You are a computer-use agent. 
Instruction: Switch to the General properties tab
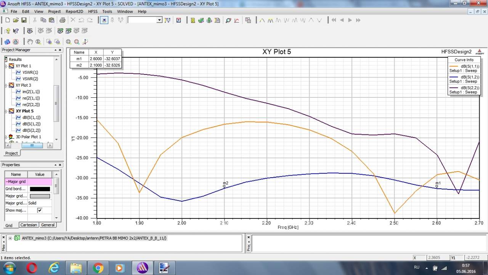pos(48,225)
